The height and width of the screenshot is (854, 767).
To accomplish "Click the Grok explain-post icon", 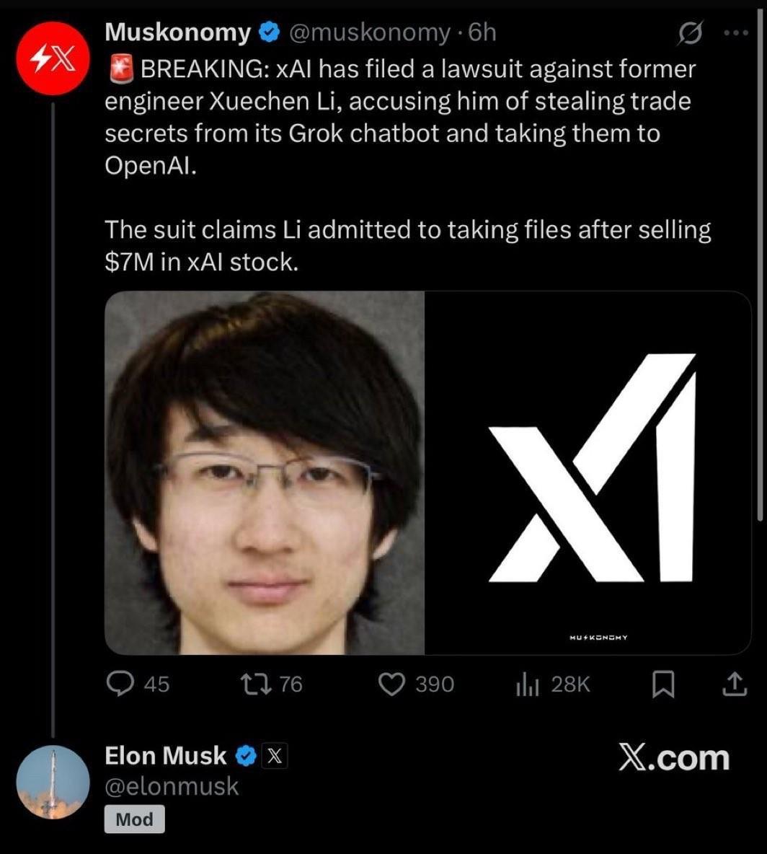I will [x=690, y=33].
